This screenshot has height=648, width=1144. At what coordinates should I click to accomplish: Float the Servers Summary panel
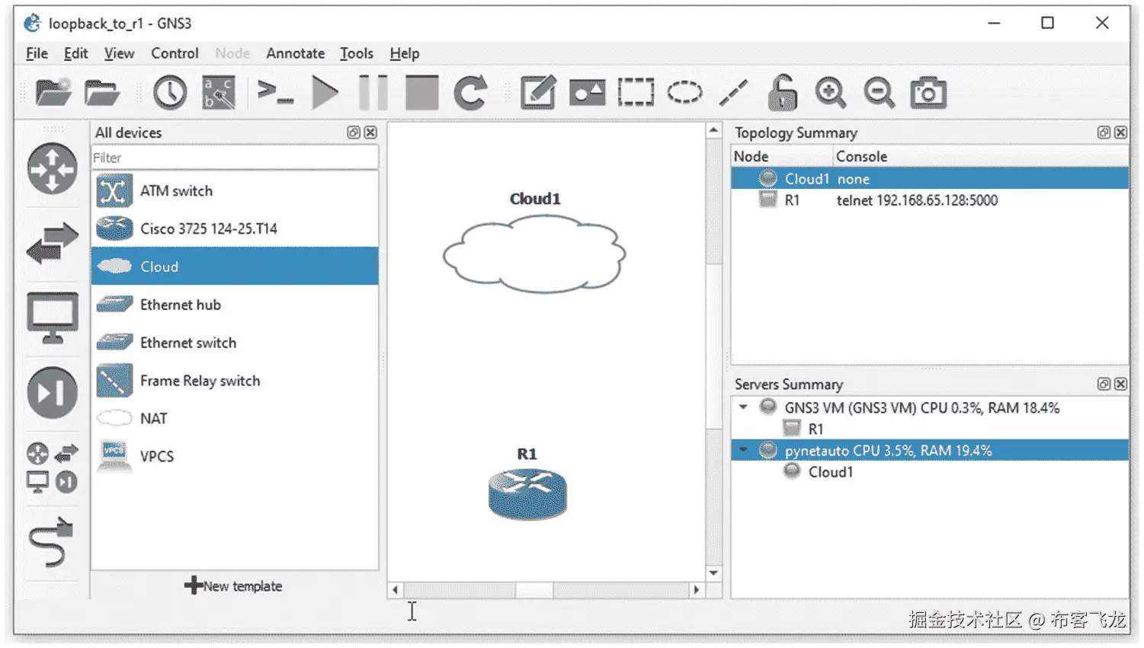click(x=1104, y=384)
